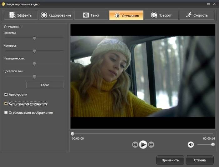The width and height of the screenshot is (219, 167).
Task: Switch to the Кадрирование tab
Action: coord(56,15)
